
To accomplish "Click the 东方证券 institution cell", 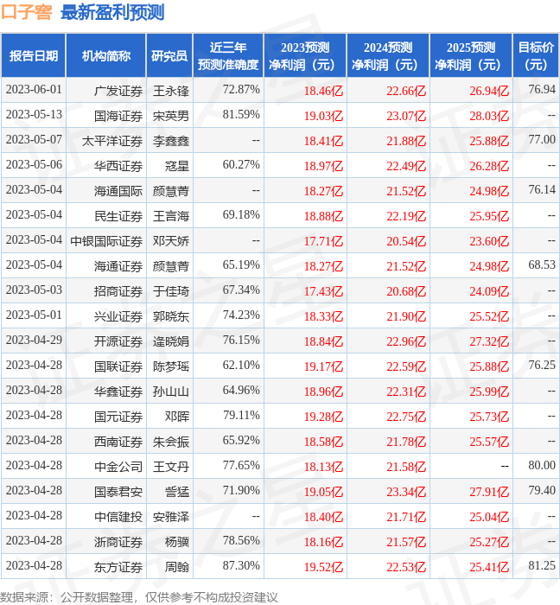I will [118, 567].
